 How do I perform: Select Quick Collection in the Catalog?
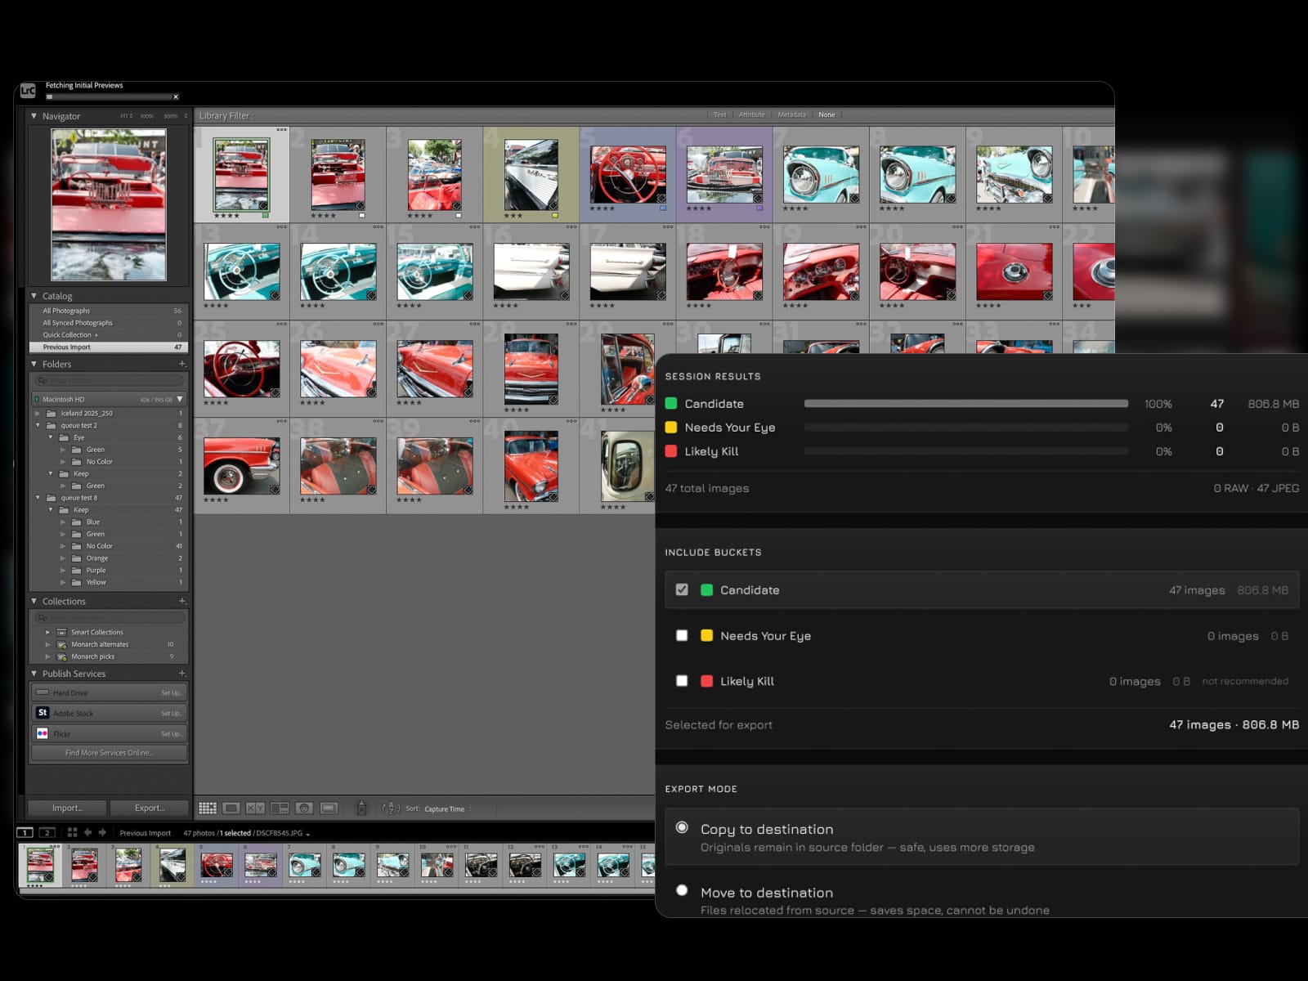pyautogui.click(x=109, y=335)
